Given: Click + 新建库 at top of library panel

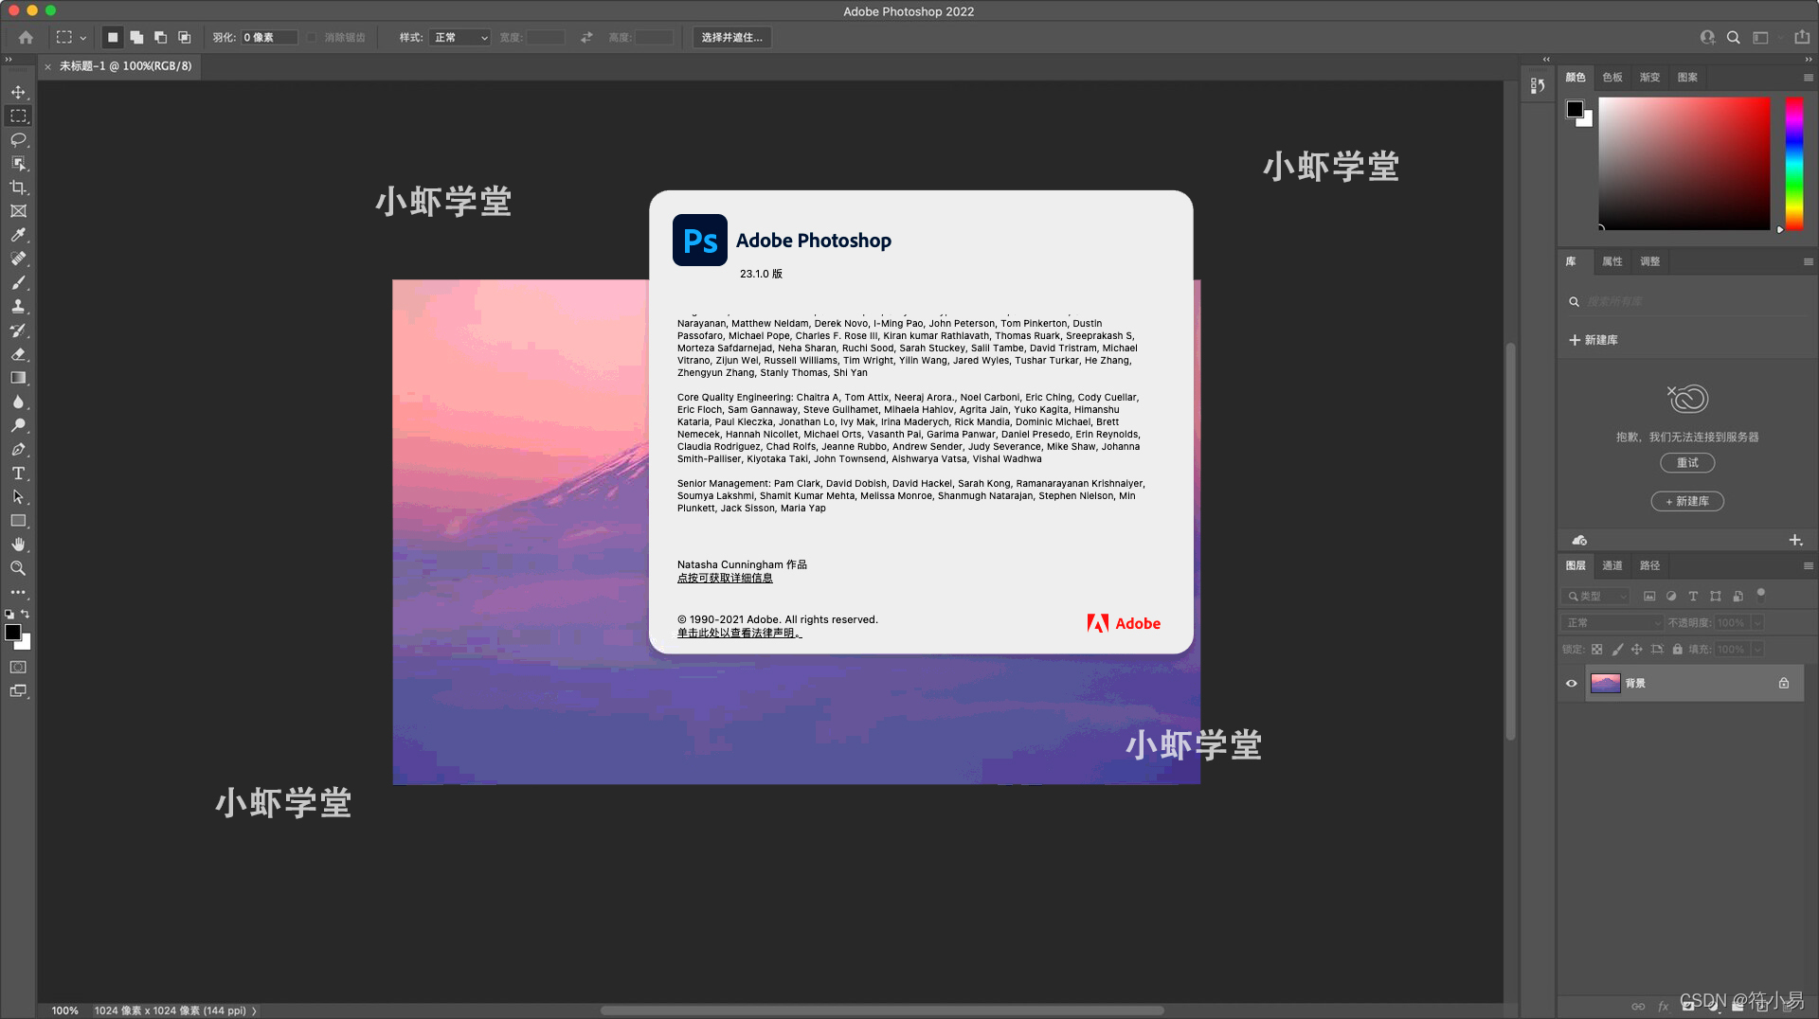Looking at the screenshot, I should pyautogui.click(x=1594, y=340).
